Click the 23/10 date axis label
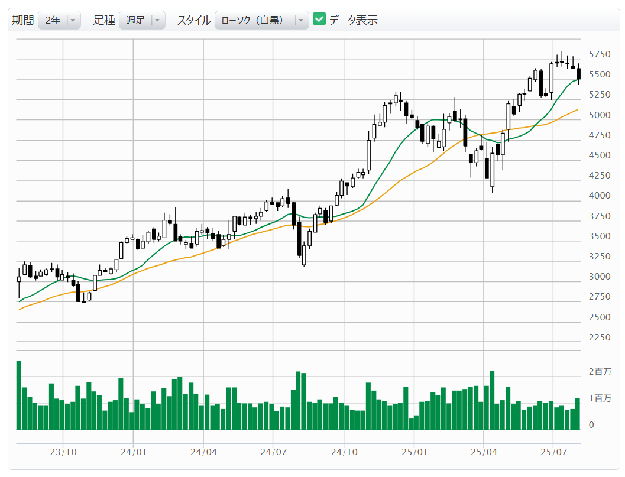Viewport: 625px width, 477px height. click(x=63, y=452)
